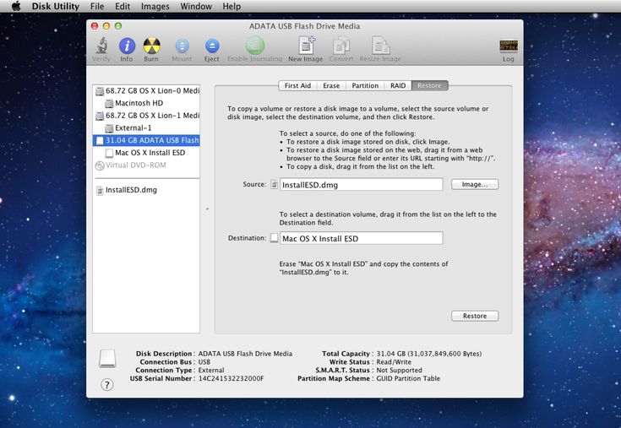
Task: Switch to the First Aid tab
Action: point(297,85)
